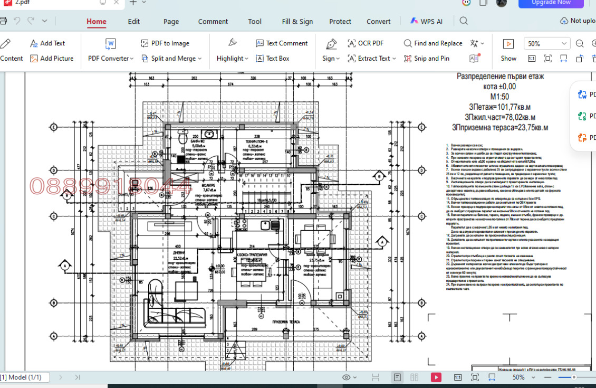Click the Print icon
Viewport: 596px width, 388px height.
coord(3,21)
